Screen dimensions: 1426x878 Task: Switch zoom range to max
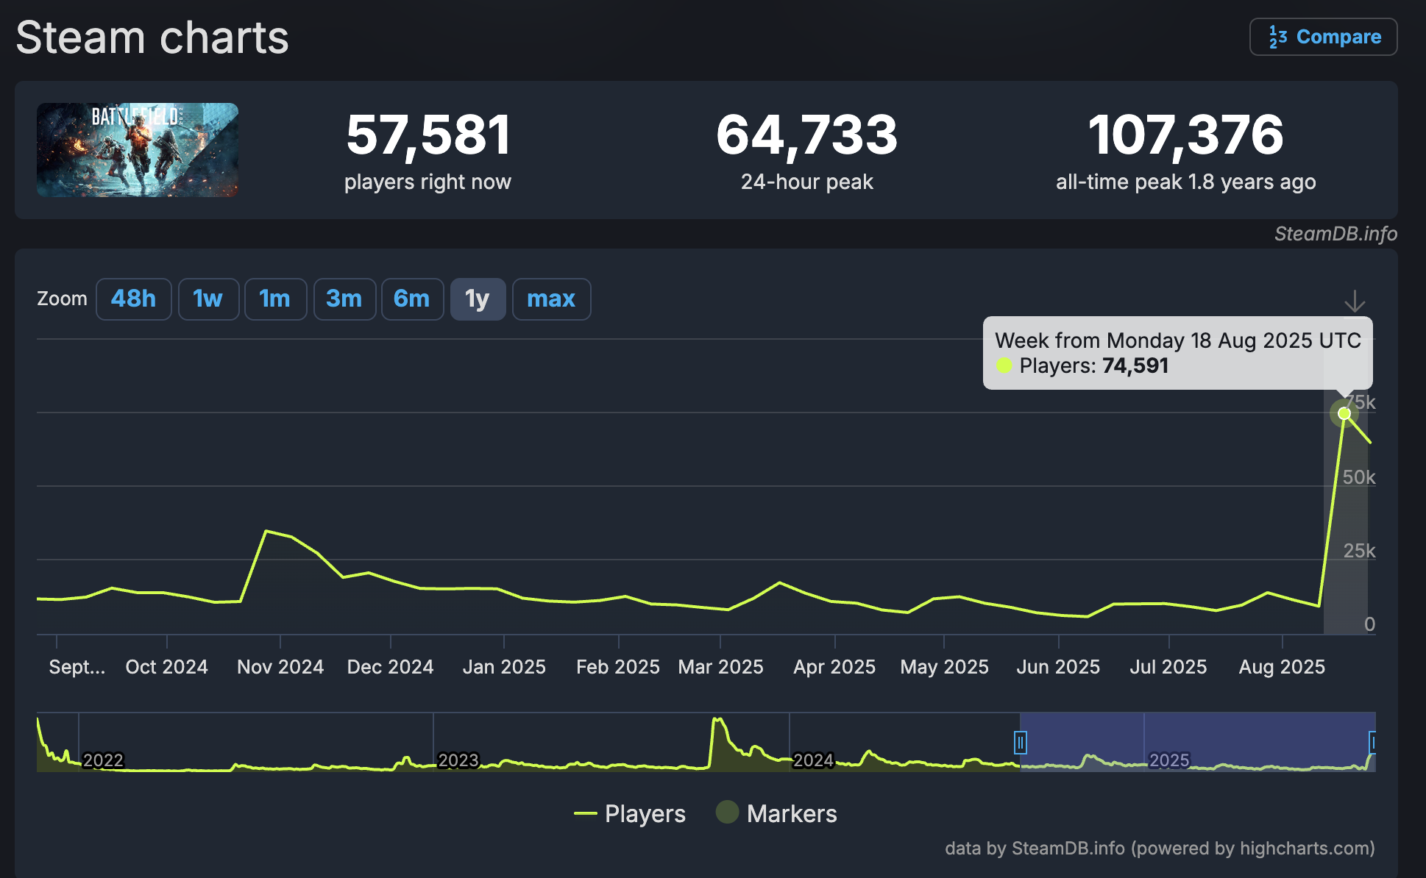click(x=551, y=299)
